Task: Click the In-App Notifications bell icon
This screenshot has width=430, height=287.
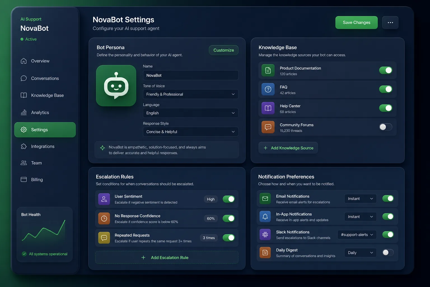Action: 265,216
